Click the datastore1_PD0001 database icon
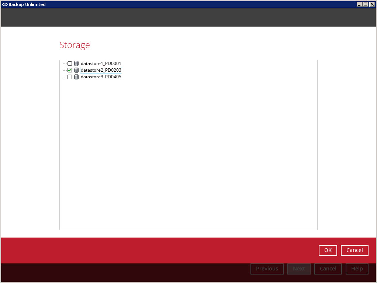The image size is (377, 283). coord(76,64)
